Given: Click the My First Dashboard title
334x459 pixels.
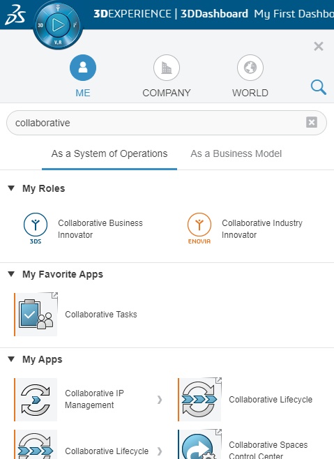Looking at the screenshot, I should tap(294, 14).
